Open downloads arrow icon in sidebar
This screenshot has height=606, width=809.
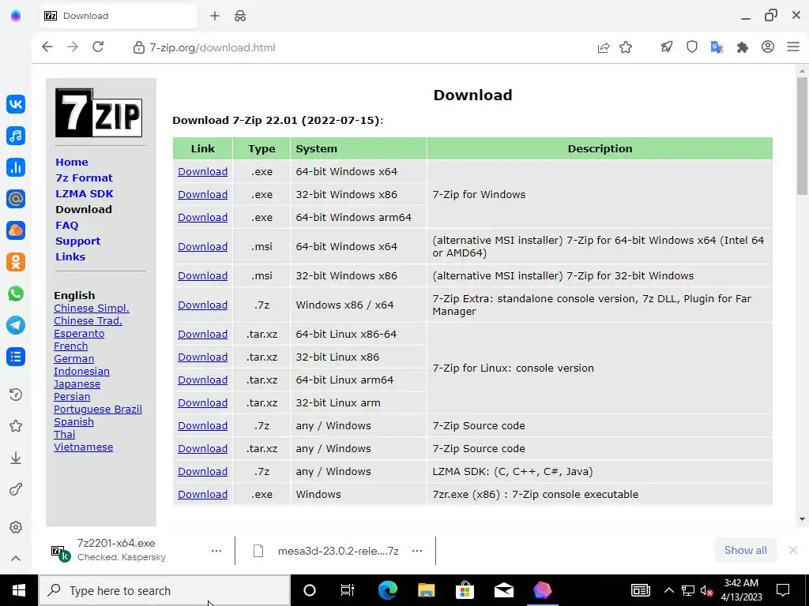(16, 458)
